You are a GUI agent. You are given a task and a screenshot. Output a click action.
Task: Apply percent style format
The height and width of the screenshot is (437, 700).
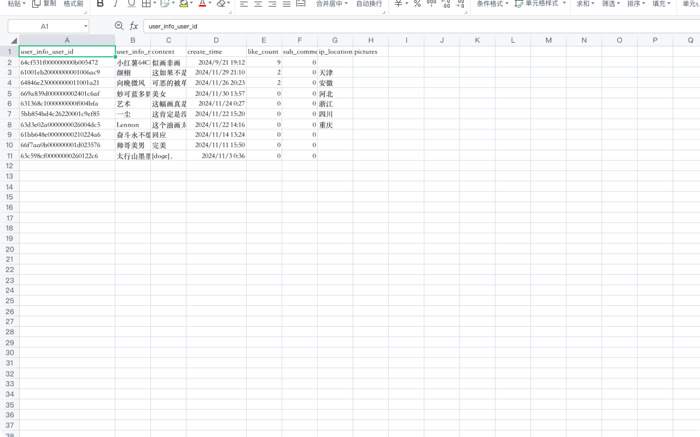pos(417,4)
